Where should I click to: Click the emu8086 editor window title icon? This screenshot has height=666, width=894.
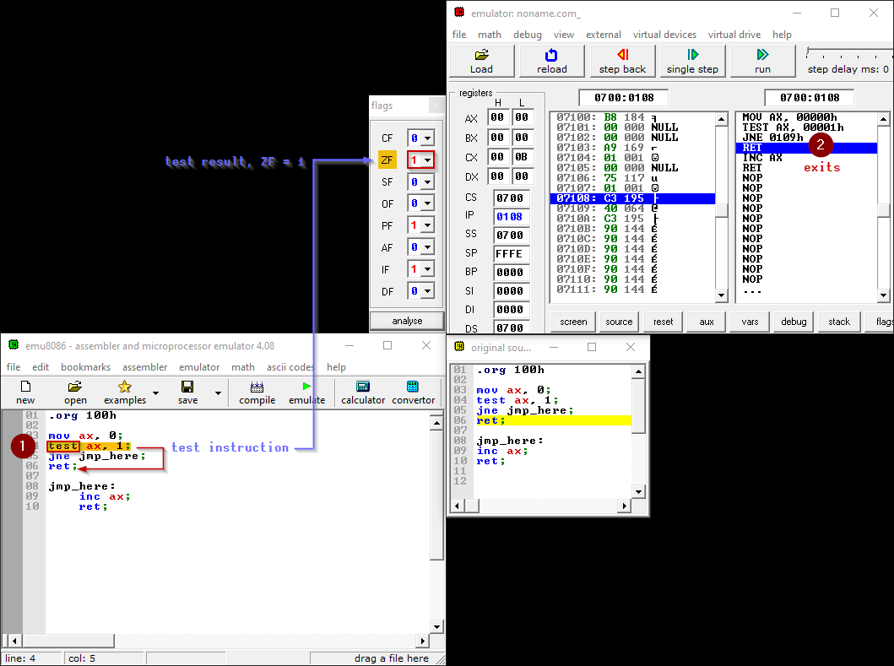(x=14, y=345)
